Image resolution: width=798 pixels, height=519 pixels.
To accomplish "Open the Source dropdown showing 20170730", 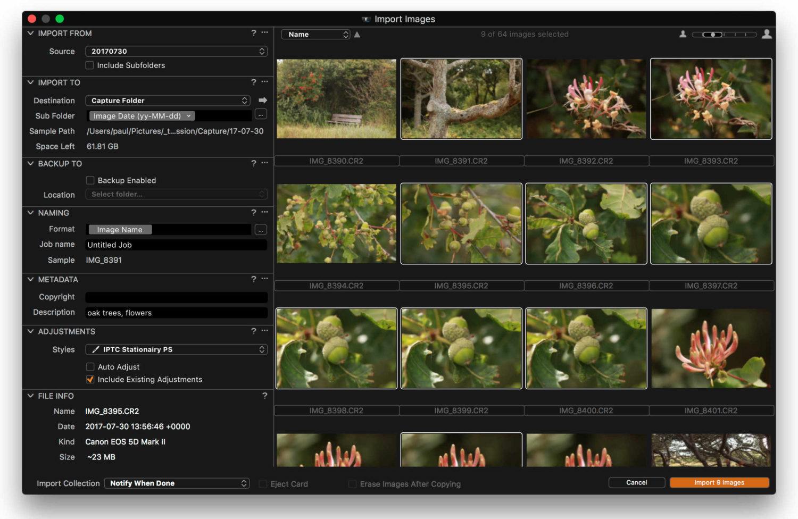I will (176, 51).
